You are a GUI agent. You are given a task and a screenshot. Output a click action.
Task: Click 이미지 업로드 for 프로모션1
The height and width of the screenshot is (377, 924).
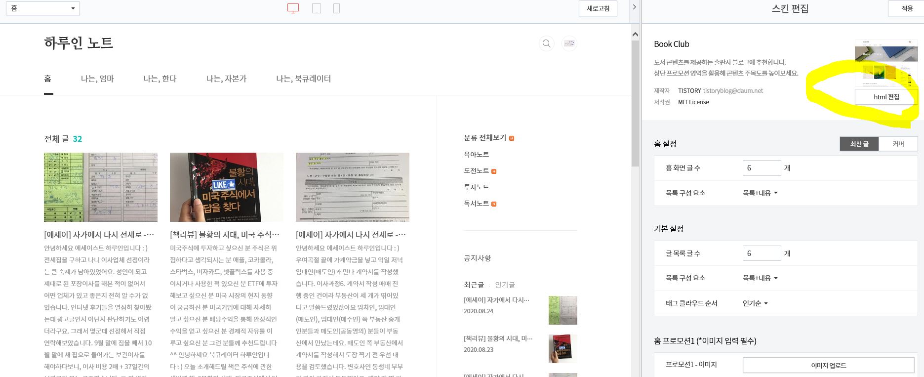coord(828,366)
